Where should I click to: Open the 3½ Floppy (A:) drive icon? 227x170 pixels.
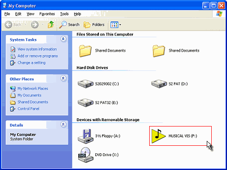(85, 136)
